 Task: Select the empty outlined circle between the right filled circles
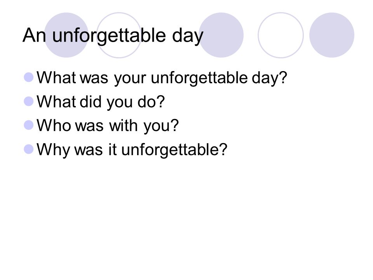281,35
